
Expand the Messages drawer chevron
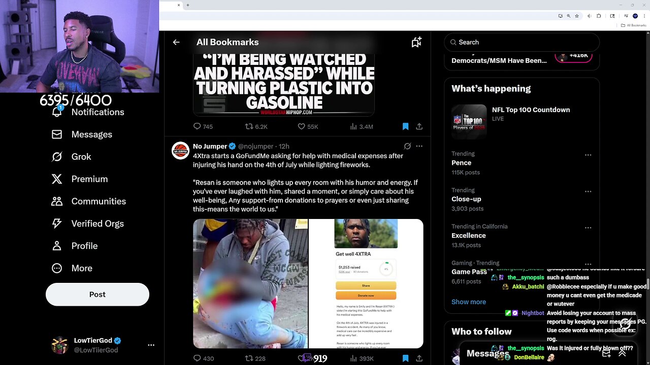[622, 353]
